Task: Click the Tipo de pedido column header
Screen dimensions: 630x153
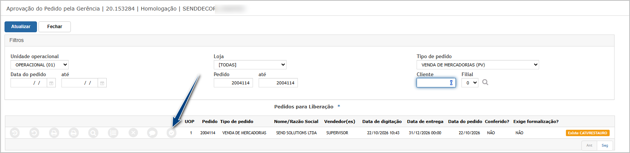Action: point(237,121)
